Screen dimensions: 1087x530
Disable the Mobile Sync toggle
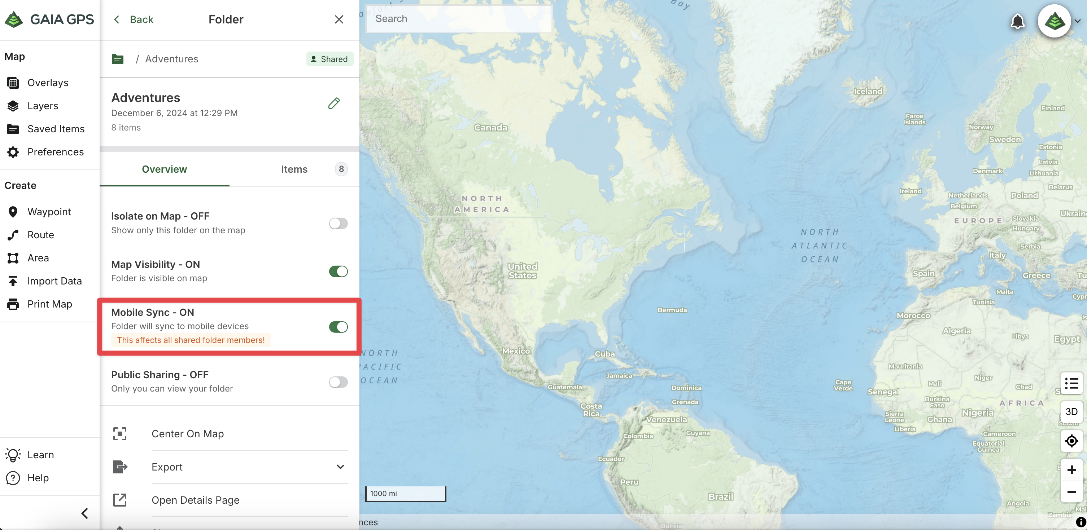click(338, 327)
